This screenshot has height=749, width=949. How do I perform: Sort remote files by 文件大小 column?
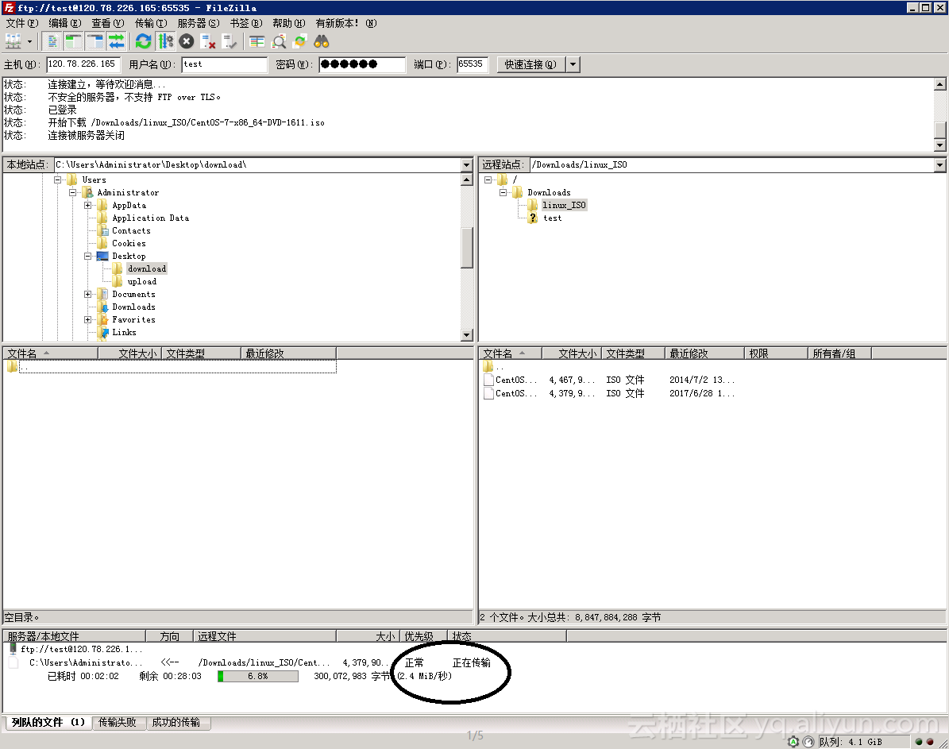pos(571,353)
